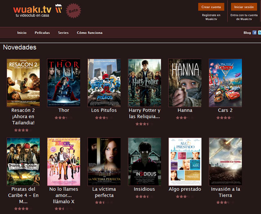Open the Insidious movie poster
261x214 pixels.
(145, 162)
